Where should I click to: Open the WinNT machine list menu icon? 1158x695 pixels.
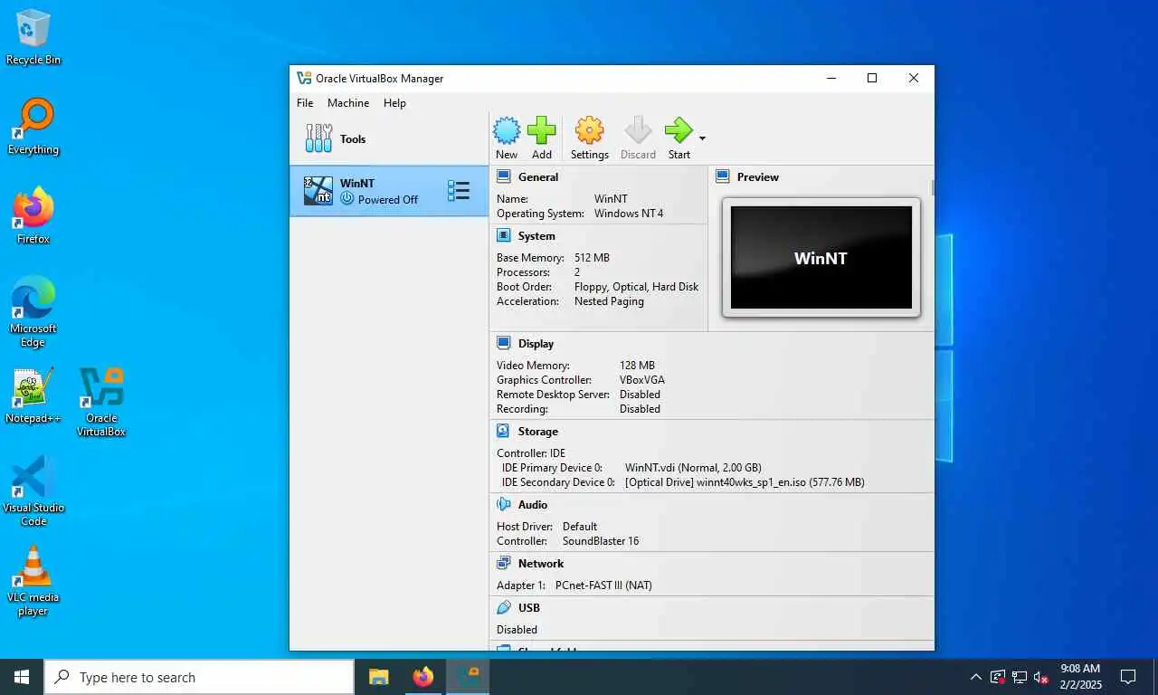tap(459, 190)
